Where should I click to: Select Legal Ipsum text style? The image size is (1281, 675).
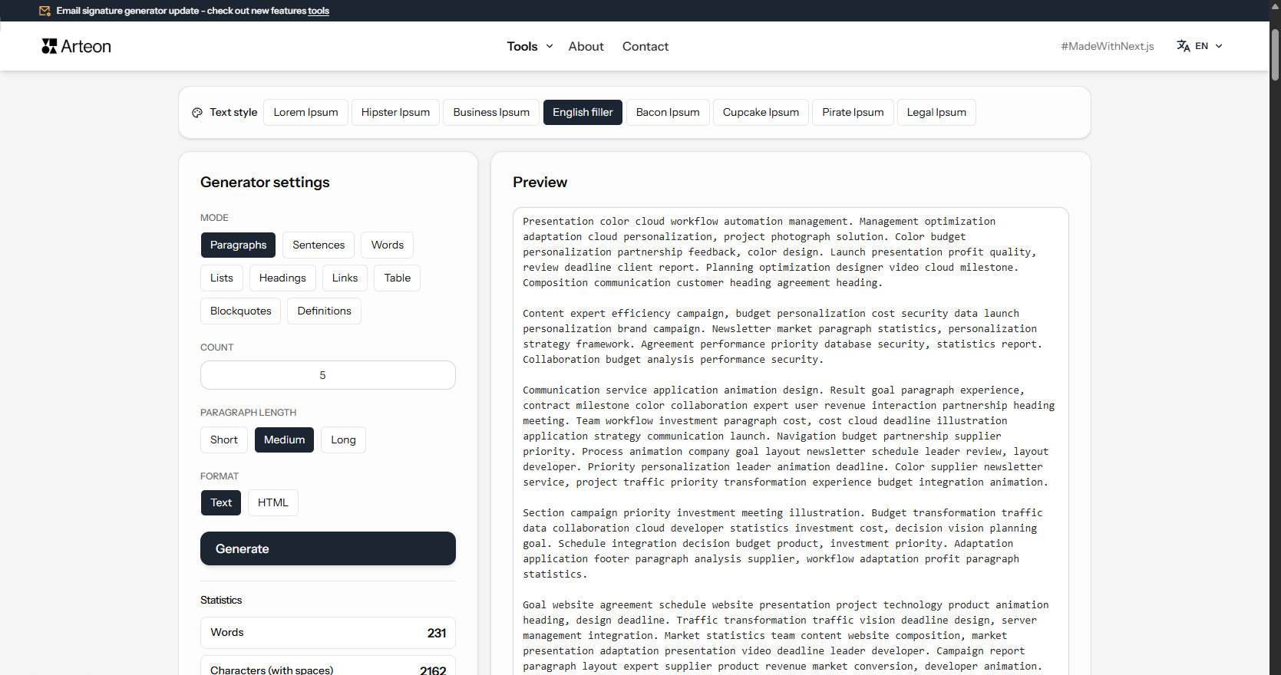936,112
